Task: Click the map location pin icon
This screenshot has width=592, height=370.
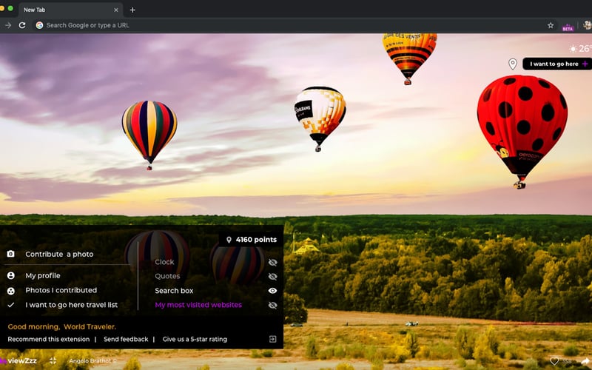Action: pos(512,64)
